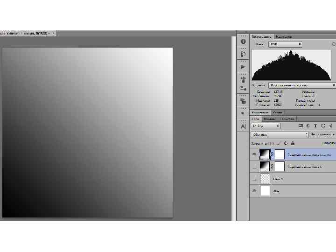Lock layer position icon
This screenshot has width=336, height=252.
(x=286, y=143)
